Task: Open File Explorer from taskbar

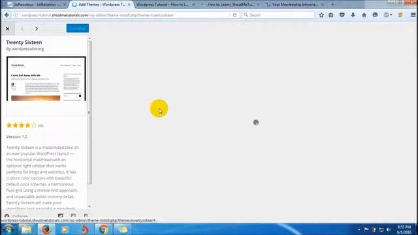Action: (26, 229)
